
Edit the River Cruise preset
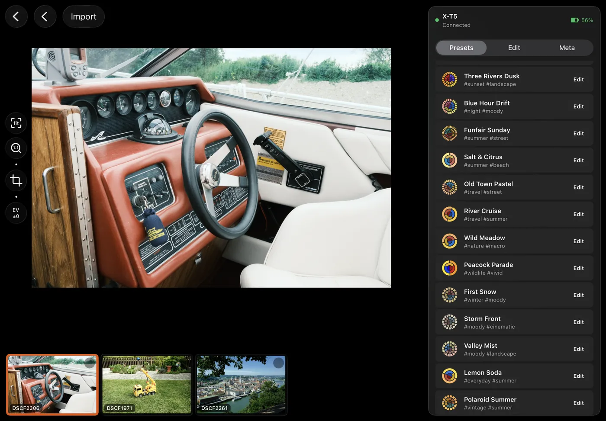(578, 214)
